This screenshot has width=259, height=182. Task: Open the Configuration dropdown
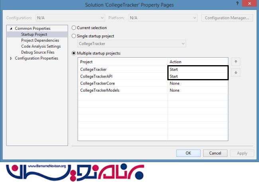pos(70,18)
